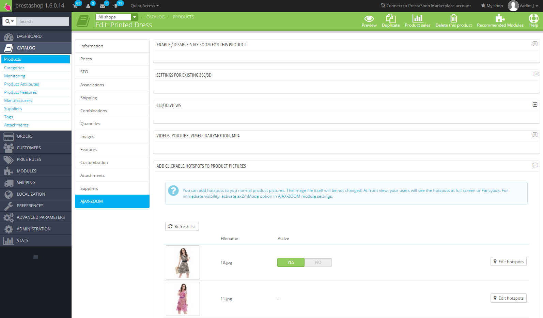543x318 pixels.
Task: Open Product sales chart icon
Action: pyautogui.click(x=417, y=18)
